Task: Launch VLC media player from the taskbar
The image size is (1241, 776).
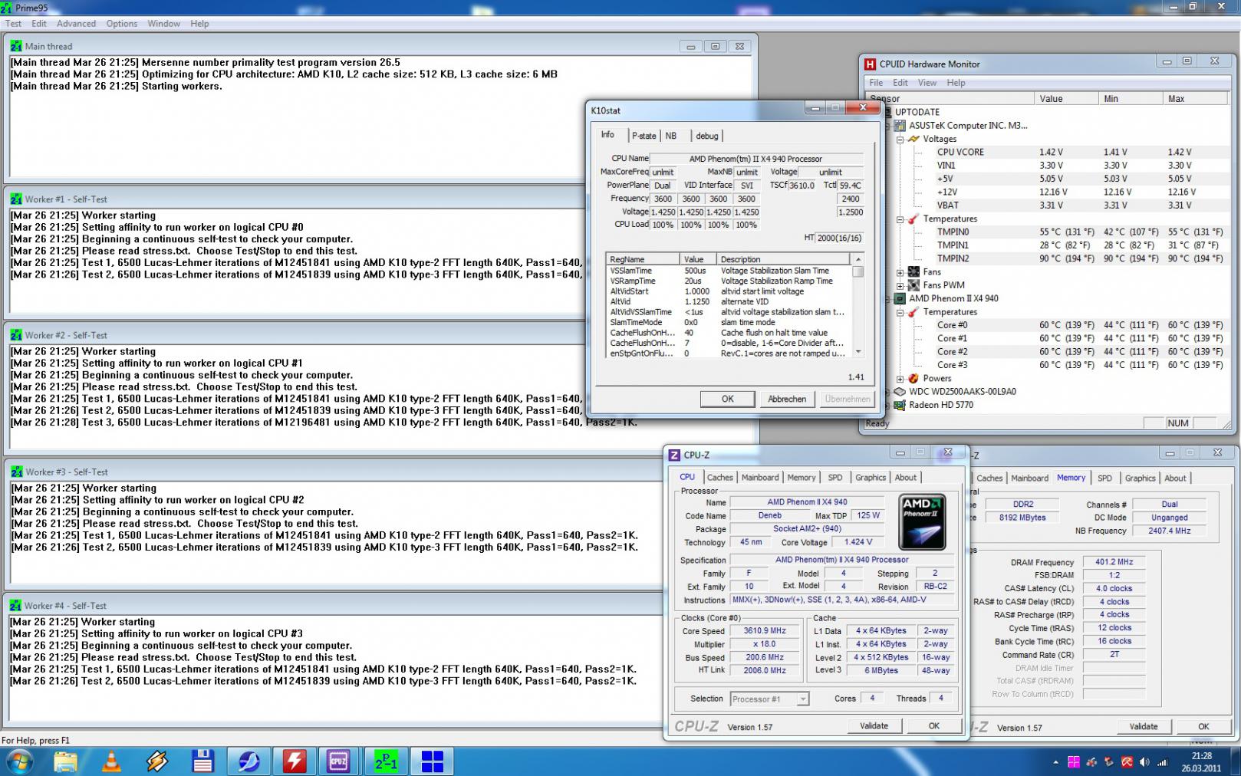Action: (111, 761)
